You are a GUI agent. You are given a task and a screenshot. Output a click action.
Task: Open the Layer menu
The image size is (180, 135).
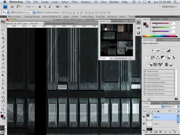point(55,2)
